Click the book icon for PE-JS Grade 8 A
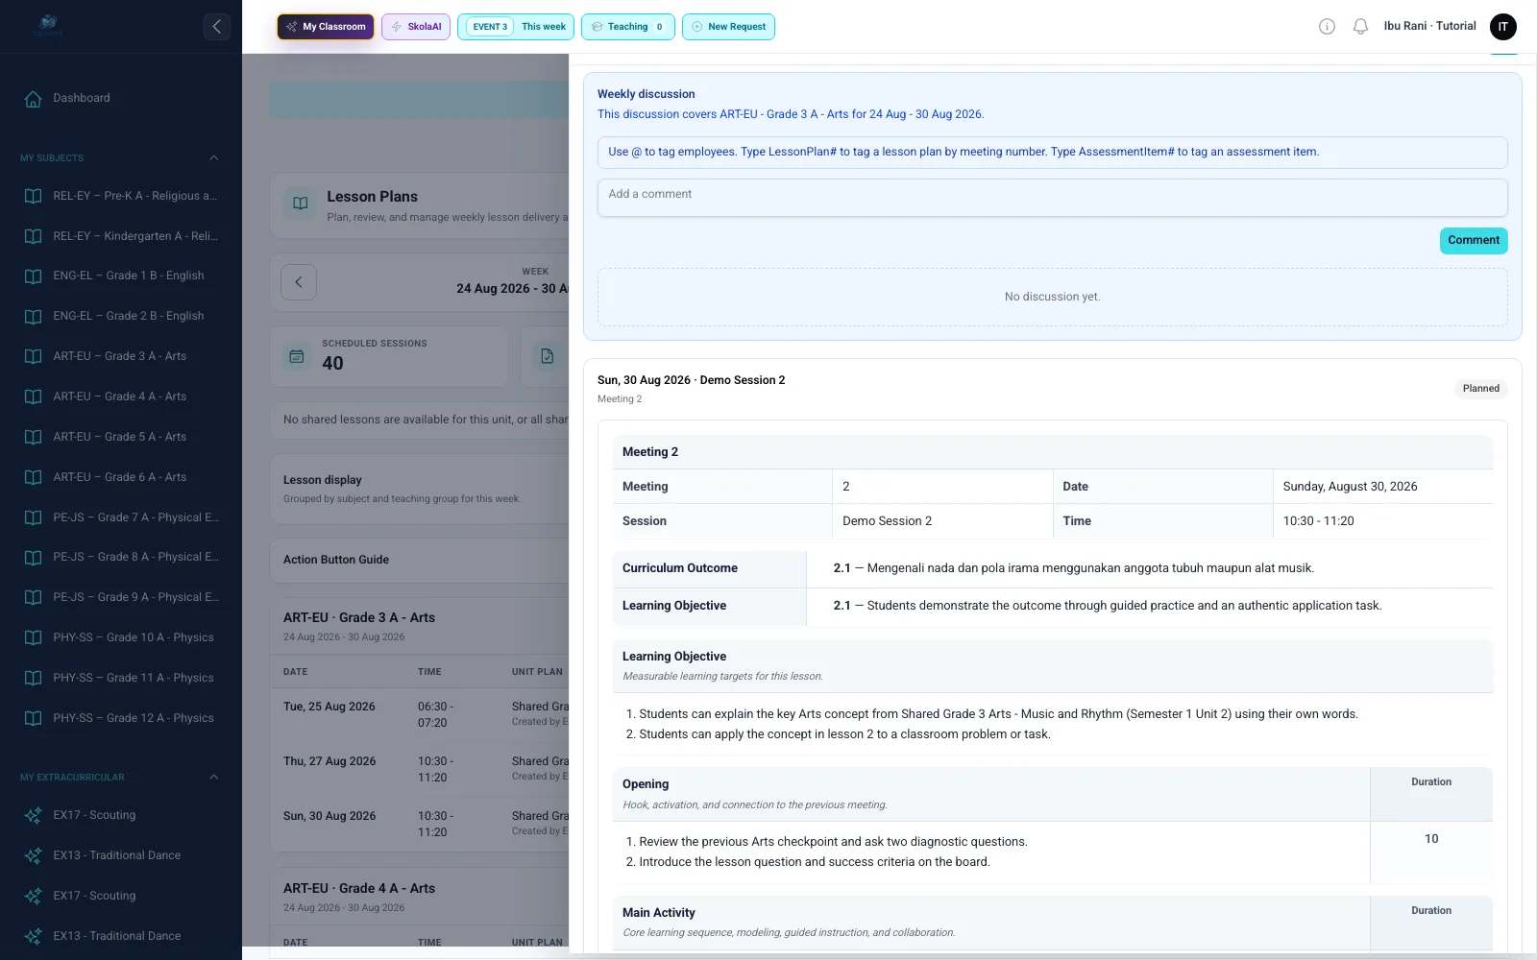This screenshot has width=1537, height=960. (33, 558)
